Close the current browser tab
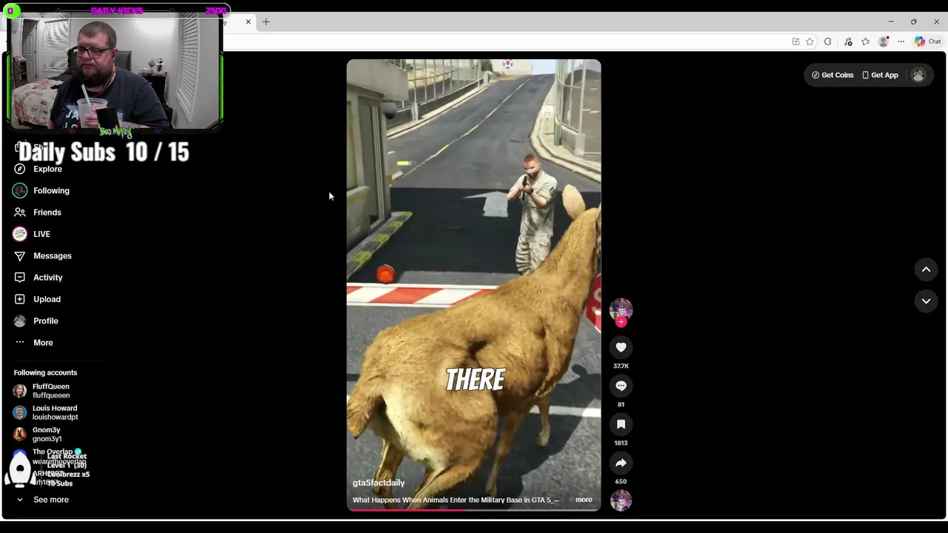948x533 pixels. [248, 21]
